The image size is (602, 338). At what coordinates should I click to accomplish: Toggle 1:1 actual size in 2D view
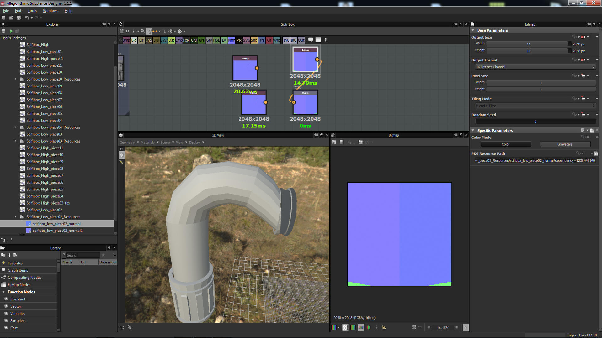420,327
